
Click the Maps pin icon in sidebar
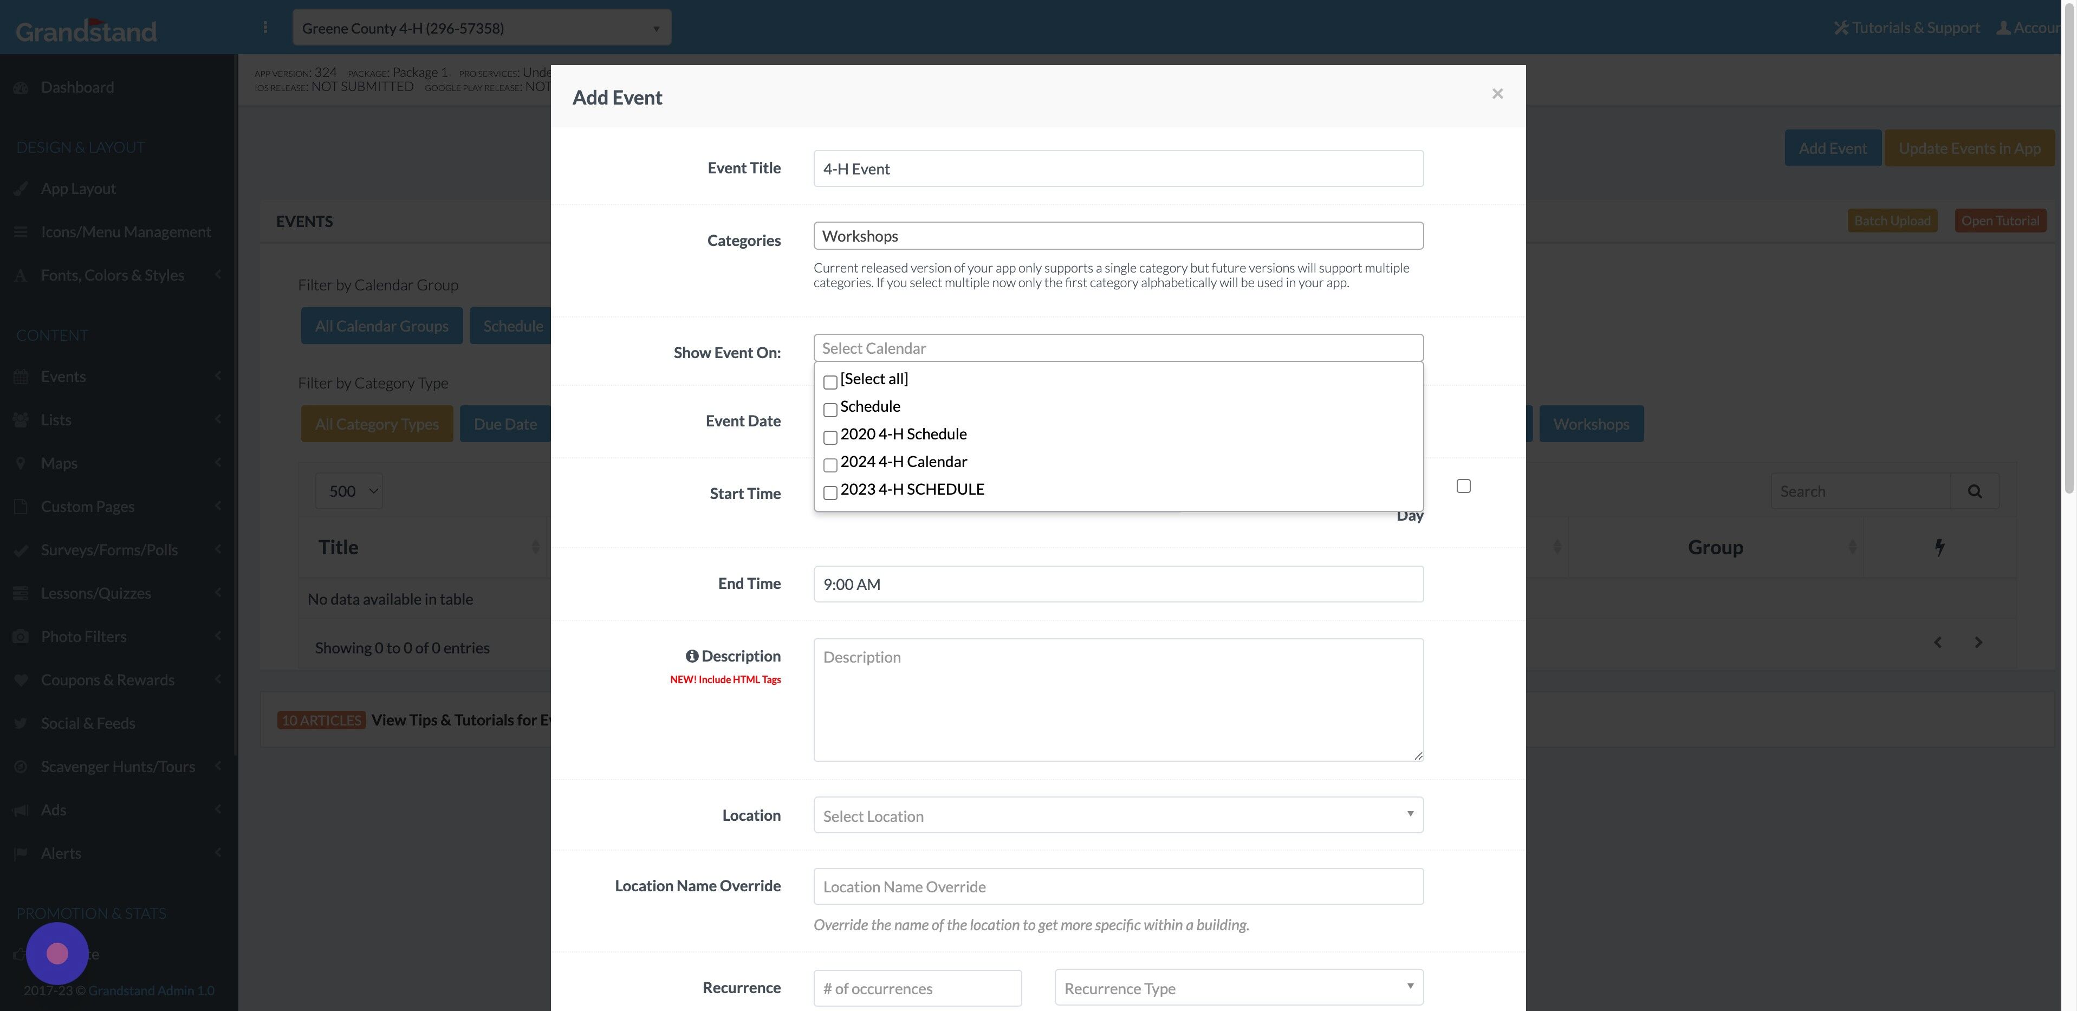pyautogui.click(x=21, y=464)
